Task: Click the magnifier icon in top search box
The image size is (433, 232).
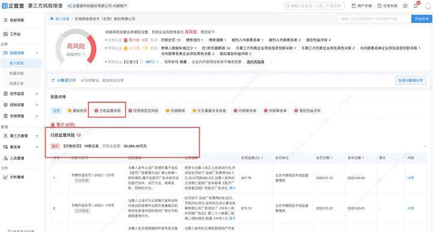Action: pos(288,6)
